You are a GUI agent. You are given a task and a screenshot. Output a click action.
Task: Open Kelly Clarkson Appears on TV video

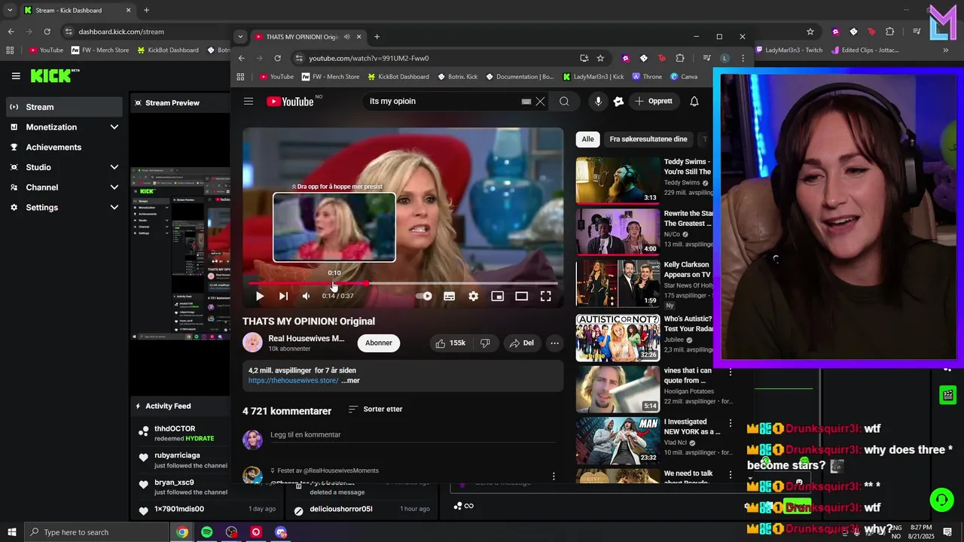click(618, 283)
